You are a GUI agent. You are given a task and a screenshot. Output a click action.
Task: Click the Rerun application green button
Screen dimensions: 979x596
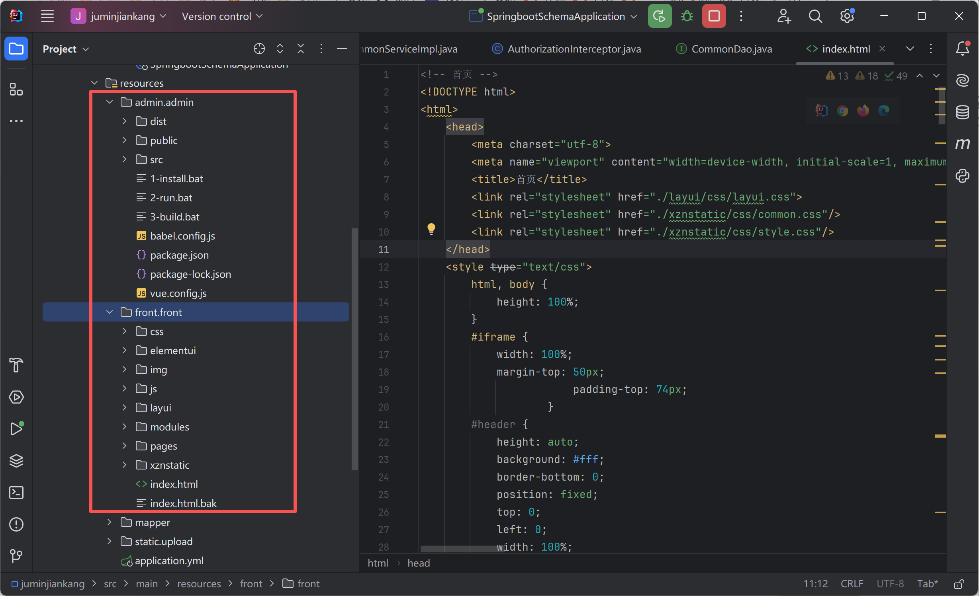click(x=660, y=16)
